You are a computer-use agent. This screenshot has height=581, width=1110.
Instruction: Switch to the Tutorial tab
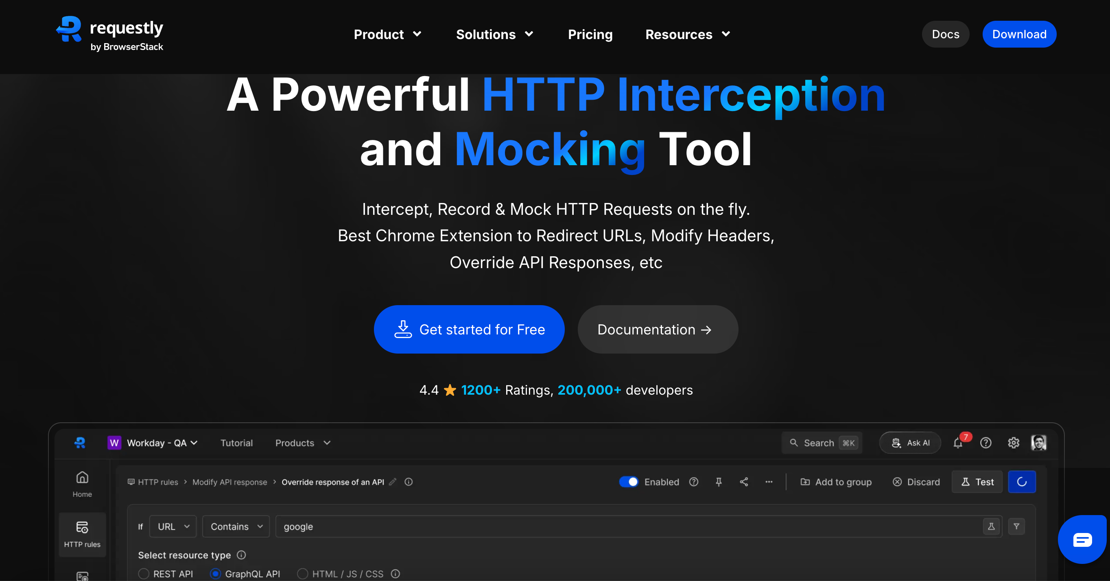click(x=236, y=443)
